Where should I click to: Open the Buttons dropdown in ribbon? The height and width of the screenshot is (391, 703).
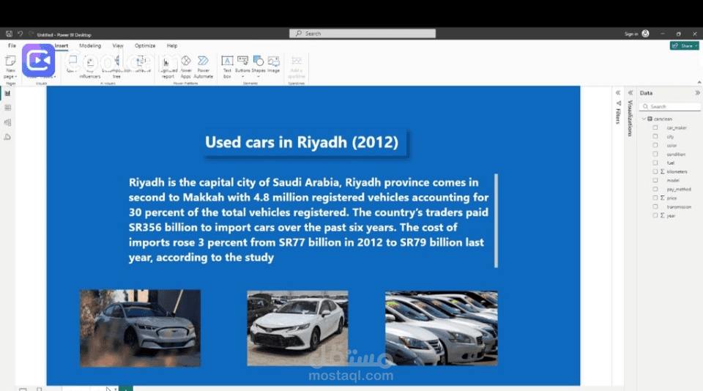coord(242,67)
